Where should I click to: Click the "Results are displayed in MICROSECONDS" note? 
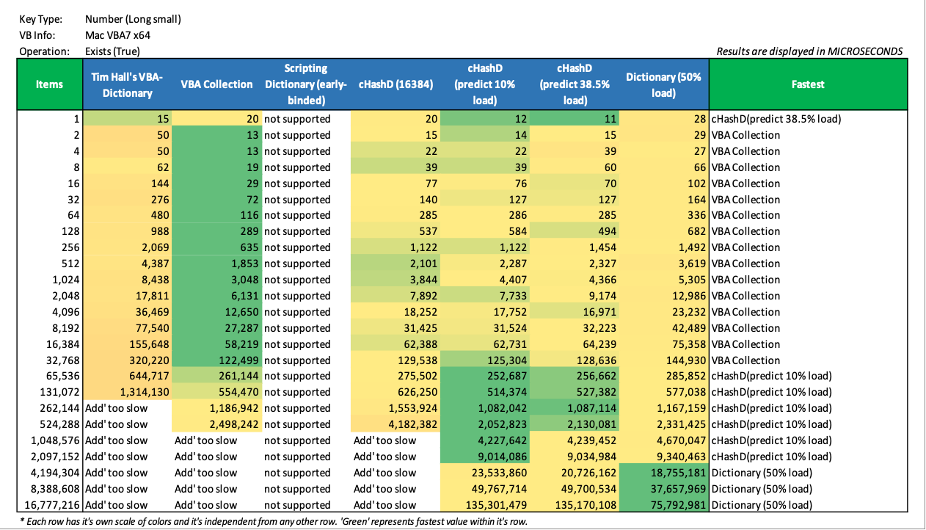click(809, 51)
